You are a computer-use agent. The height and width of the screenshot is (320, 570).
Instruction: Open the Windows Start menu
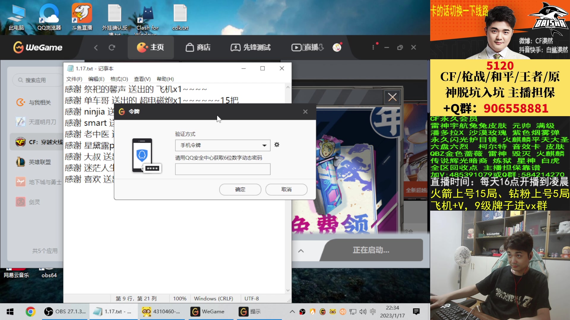point(10,312)
